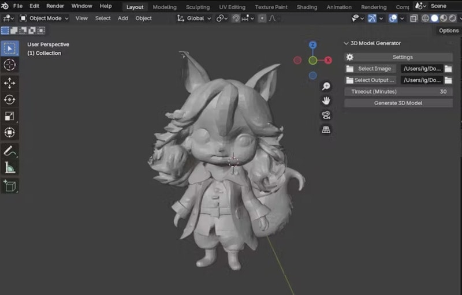Click the Timeout (Minutes) value slider
Image resolution: width=462 pixels, height=295 pixels.
point(398,91)
